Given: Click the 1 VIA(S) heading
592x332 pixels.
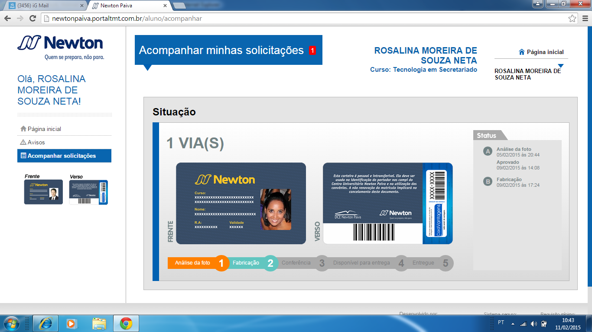Looking at the screenshot, I should click(195, 144).
